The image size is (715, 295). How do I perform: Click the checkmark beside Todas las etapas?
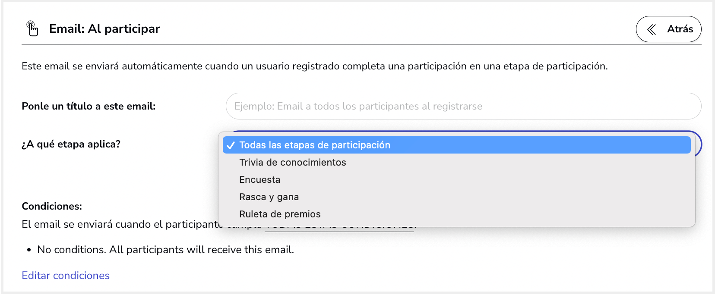231,145
